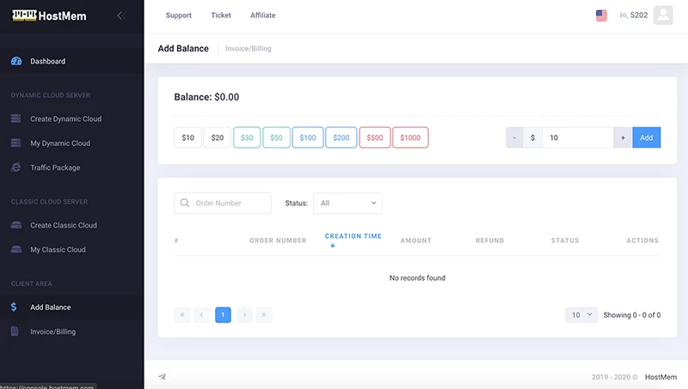Click the Dashboard gauge icon in sidebar

(x=15, y=61)
